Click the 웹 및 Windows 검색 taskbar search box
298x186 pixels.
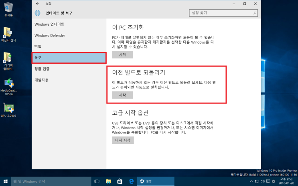point(51,182)
